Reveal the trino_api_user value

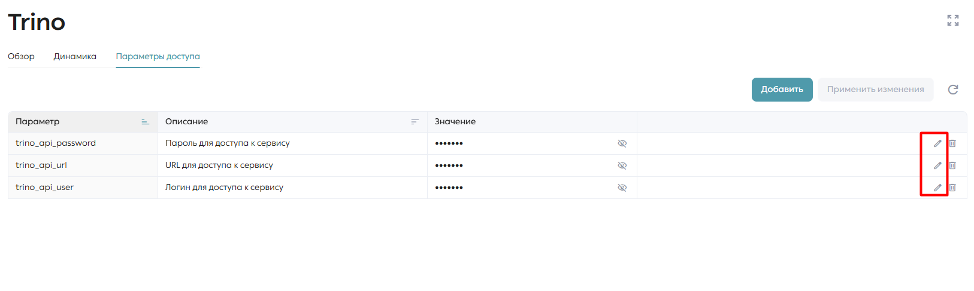[622, 188]
